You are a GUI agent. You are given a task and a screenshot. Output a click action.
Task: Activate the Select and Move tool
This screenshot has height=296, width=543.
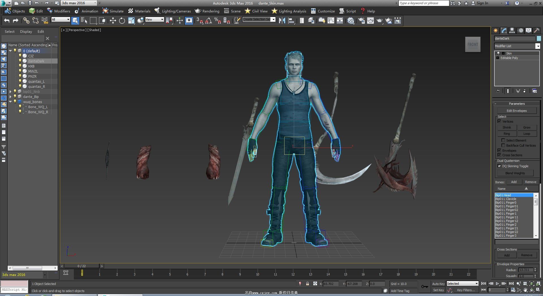coord(113,21)
